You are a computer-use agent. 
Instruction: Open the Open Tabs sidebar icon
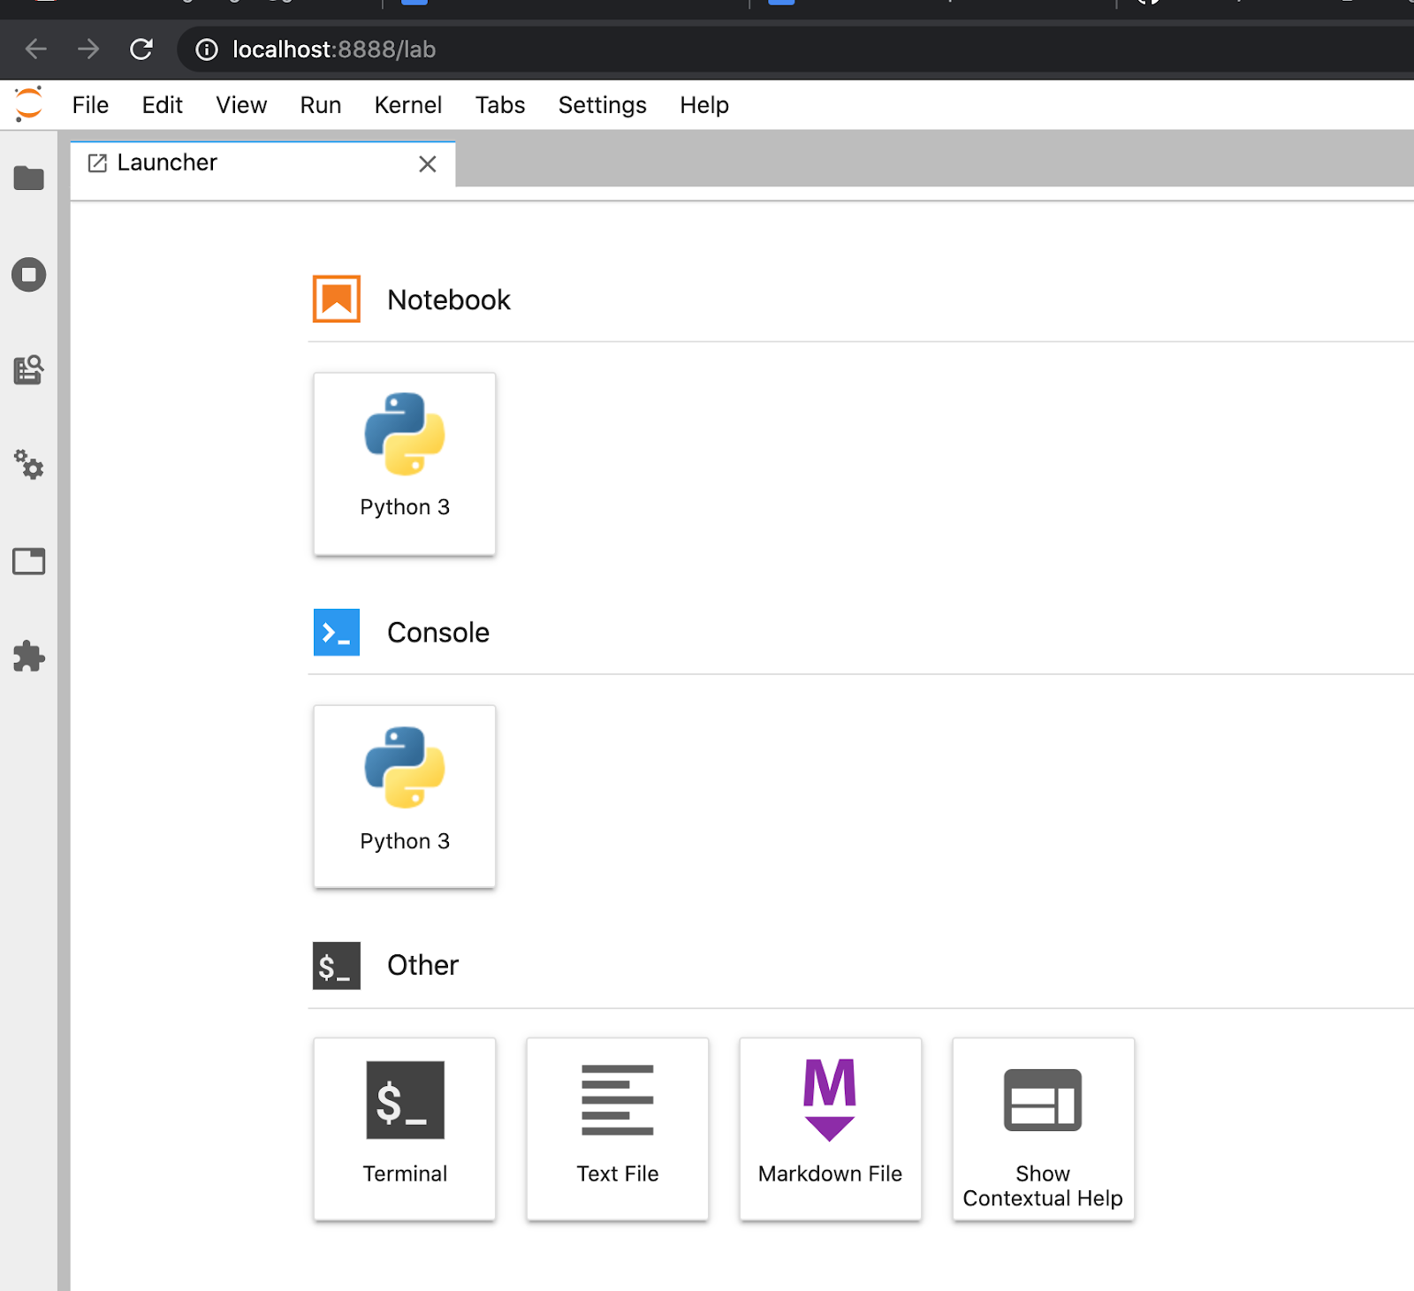[28, 561]
